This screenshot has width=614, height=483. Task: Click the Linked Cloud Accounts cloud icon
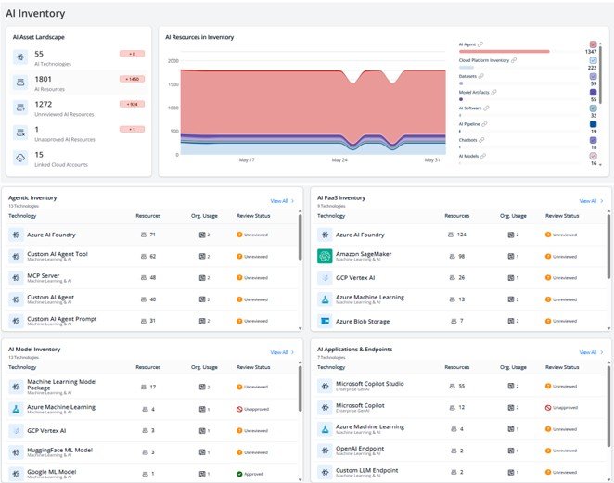[x=20, y=158]
